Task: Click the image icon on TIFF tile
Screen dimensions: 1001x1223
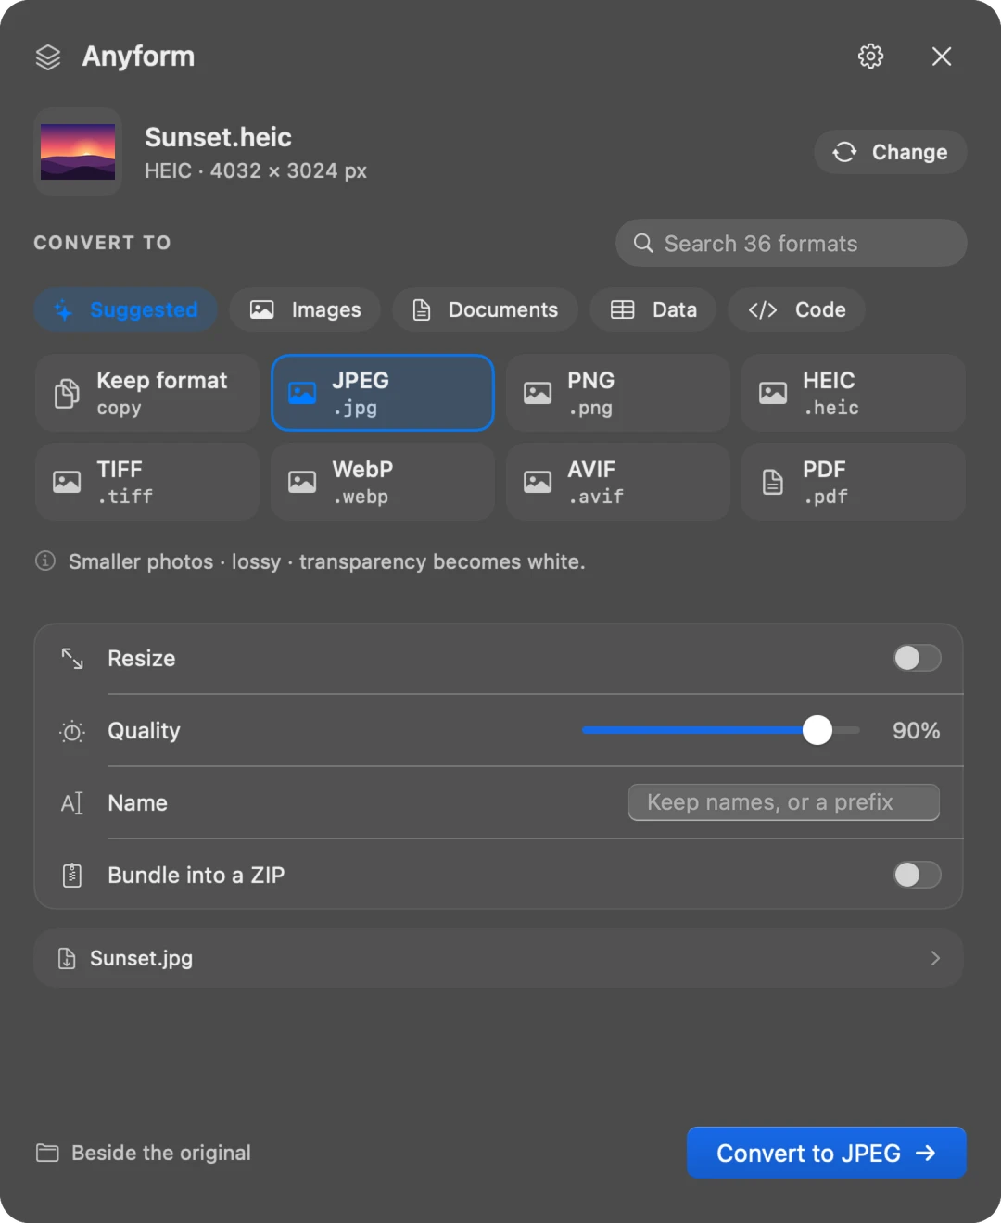Action: point(67,482)
